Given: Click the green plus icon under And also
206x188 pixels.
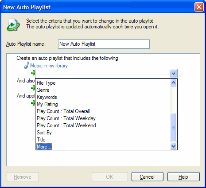Looking at the screenshot, I should tap(33, 88).
